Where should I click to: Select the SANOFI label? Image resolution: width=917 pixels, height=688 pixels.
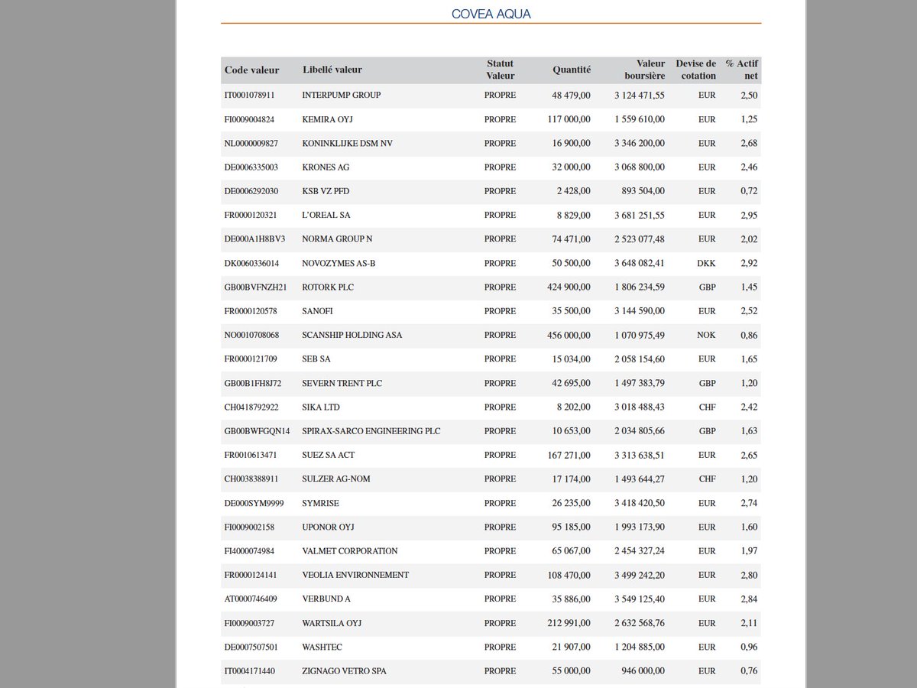318,311
